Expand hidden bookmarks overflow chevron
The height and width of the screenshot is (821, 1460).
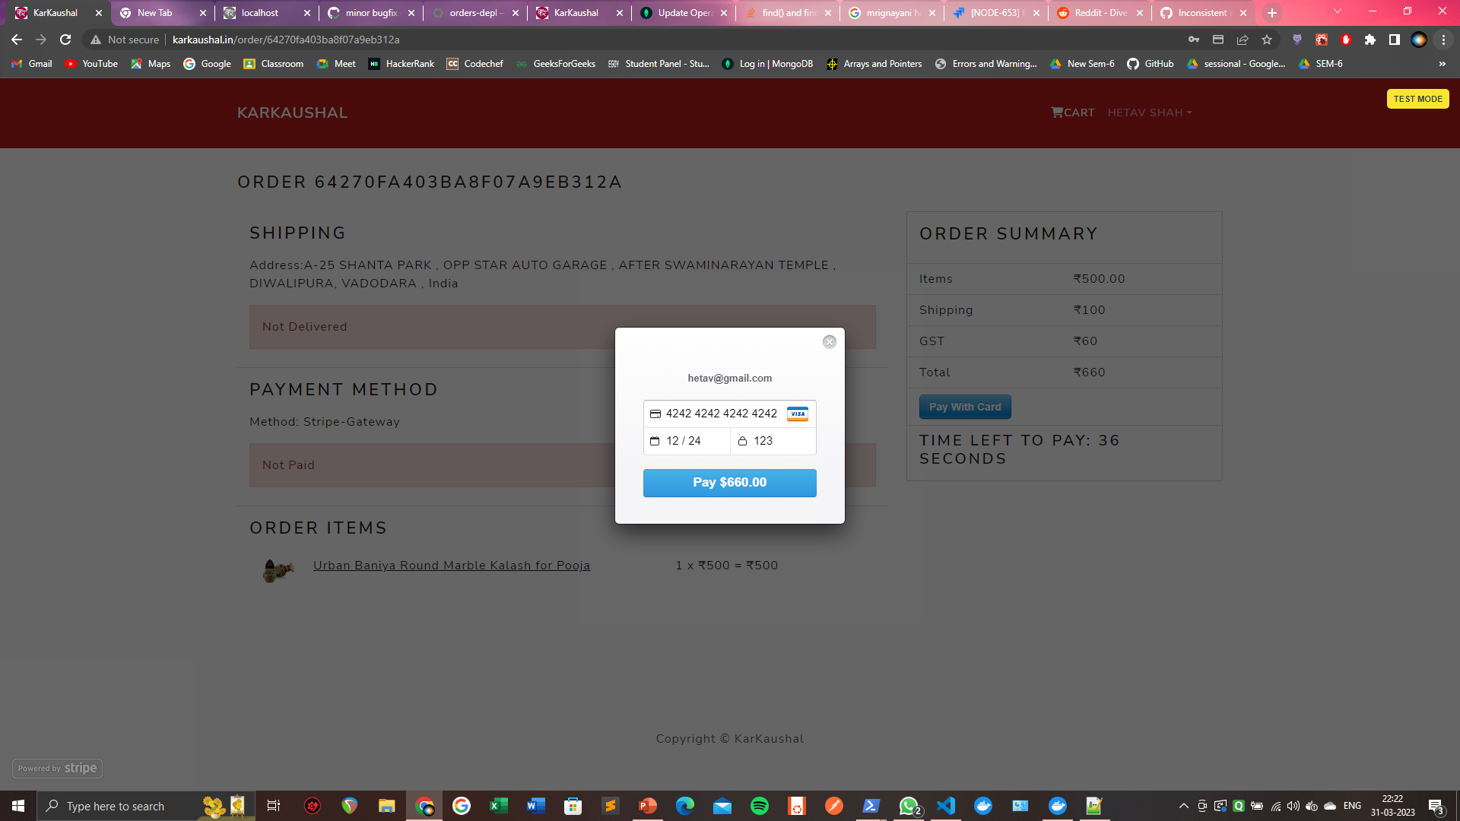click(x=1442, y=64)
